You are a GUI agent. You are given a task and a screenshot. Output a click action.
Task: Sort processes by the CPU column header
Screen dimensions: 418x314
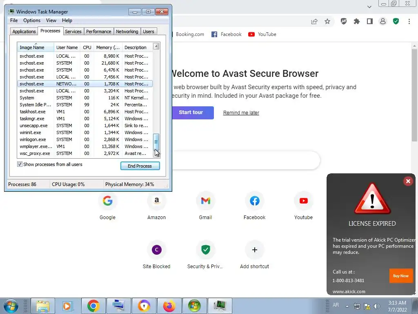(x=87, y=47)
